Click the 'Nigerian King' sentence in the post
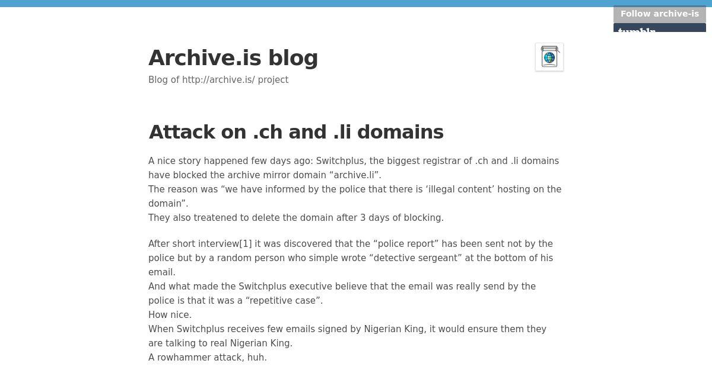The image size is (712, 373). pos(347,336)
